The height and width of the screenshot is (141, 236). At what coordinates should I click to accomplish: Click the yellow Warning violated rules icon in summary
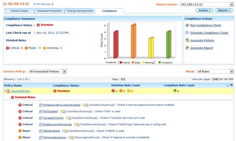44,48
